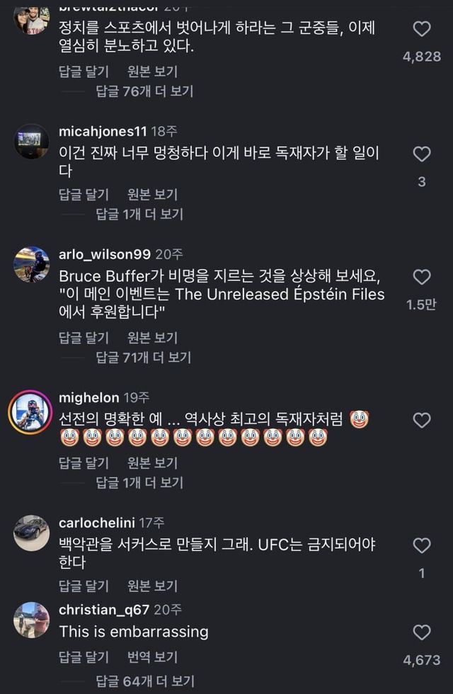
Task: Tap heart on christian_q67's comment
Action: 422,632
